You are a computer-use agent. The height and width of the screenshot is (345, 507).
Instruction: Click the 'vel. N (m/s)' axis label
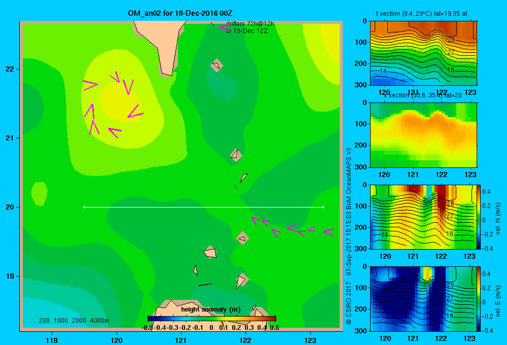pyautogui.click(x=498, y=219)
